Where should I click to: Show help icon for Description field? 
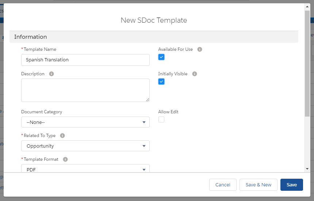(x=51, y=74)
